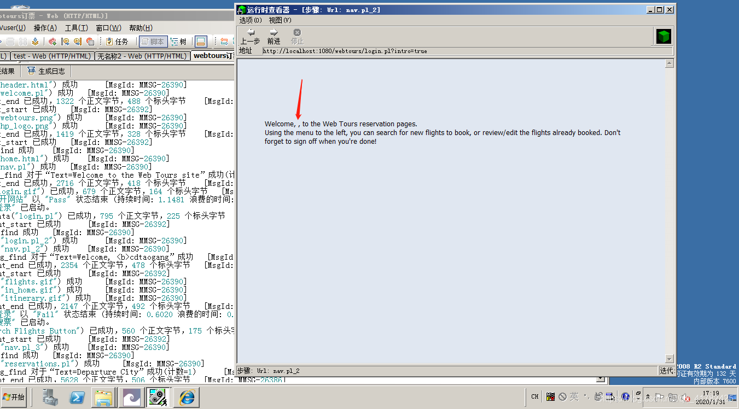
Task: Open Internet Explorer from taskbar
Action: coord(187,397)
